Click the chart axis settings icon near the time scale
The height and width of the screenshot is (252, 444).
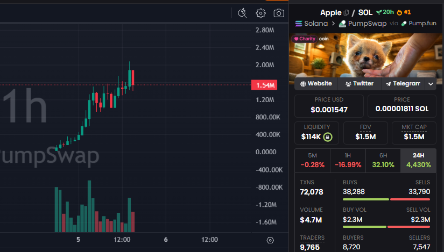[x=270, y=240]
